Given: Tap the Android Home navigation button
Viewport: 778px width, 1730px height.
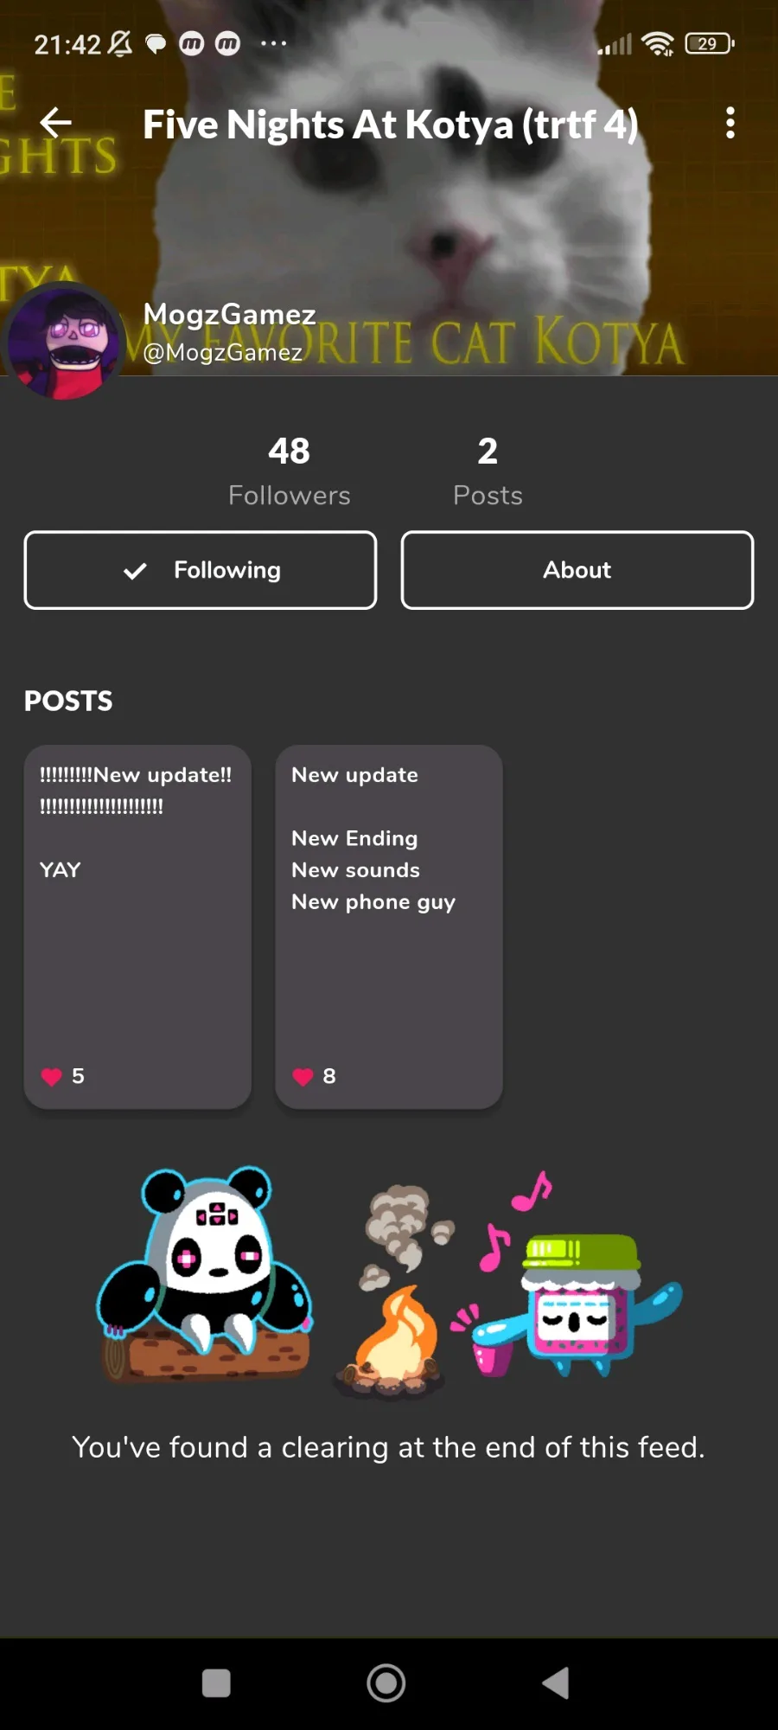Looking at the screenshot, I should coord(386,1683).
